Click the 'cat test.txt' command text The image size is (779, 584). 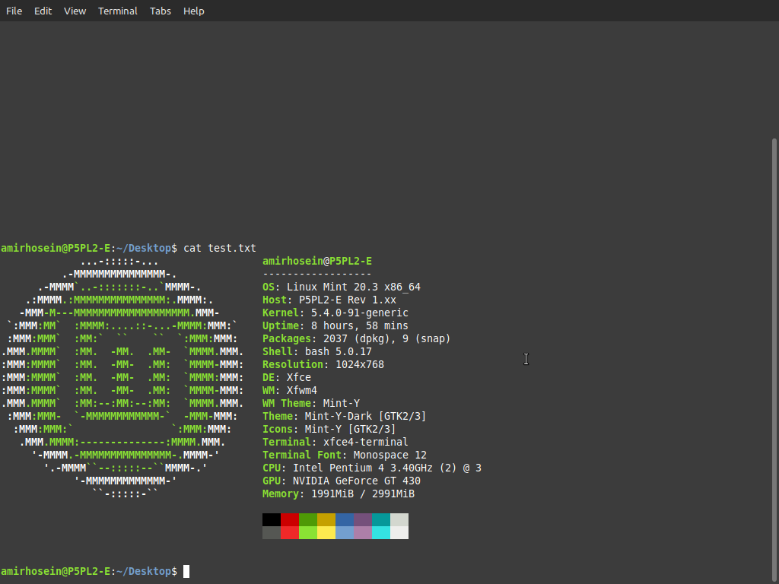coord(220,248)
